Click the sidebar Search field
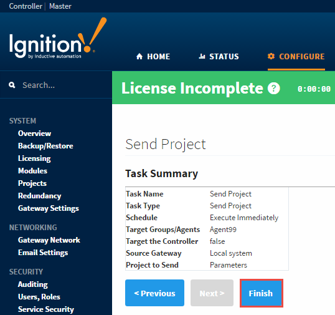The image size is (335, 315). (56, 85)
